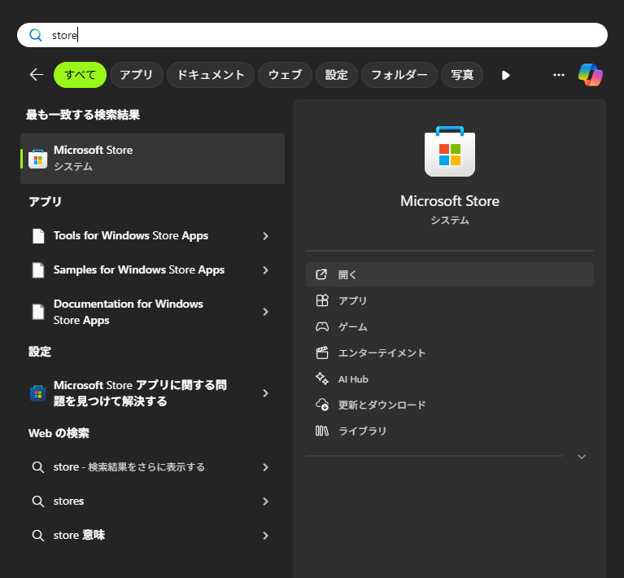624x578 pixels.
Task: Choose the ゲーム action
Action: [x=450, y=326]
